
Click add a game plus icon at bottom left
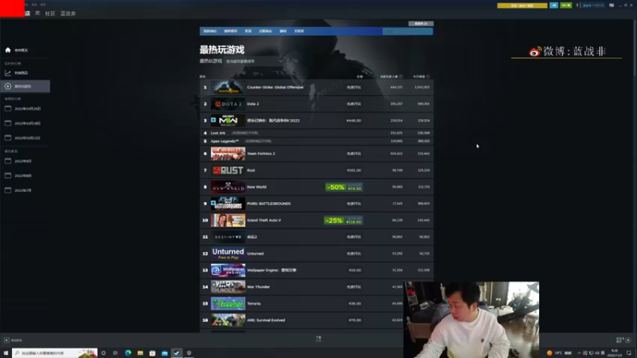(x=6, y=340)
